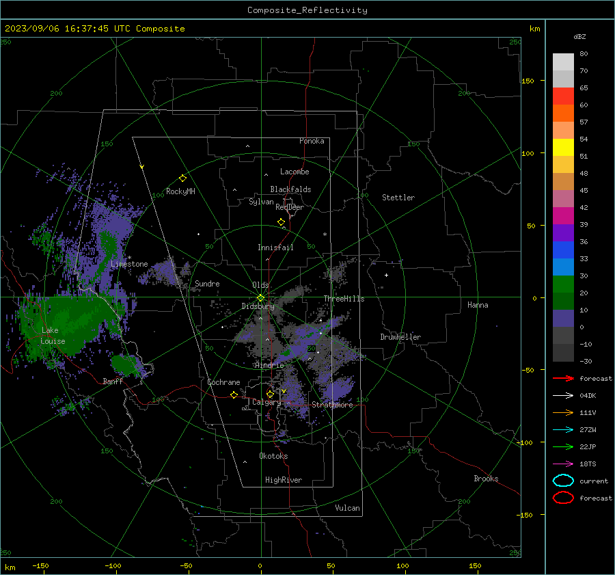Click the Sundre city label
Viewport: 615px width, 575px height.
coord(207,283)
